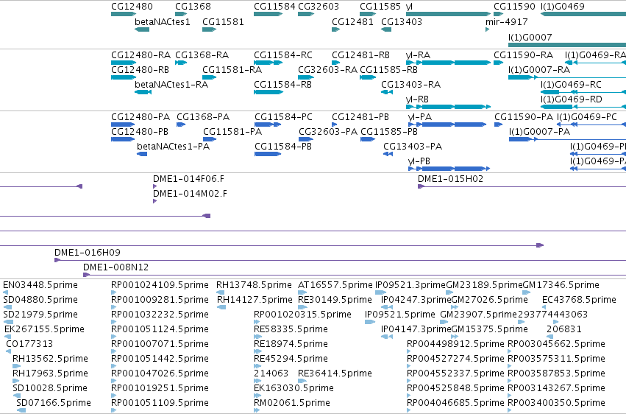Screen dimensions: 626x414
Task: Select EST IP09521.3prime
Action: tap(381, 292)
